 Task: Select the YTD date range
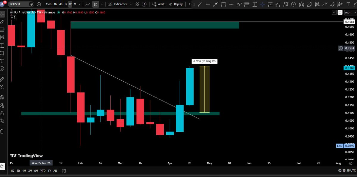(43, 171)
